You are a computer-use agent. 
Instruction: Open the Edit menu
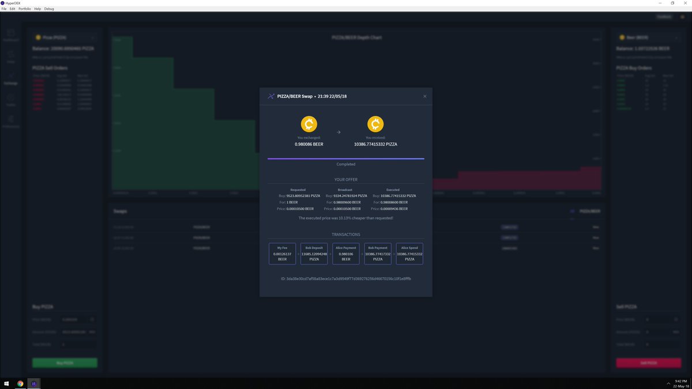pos(12,9)
